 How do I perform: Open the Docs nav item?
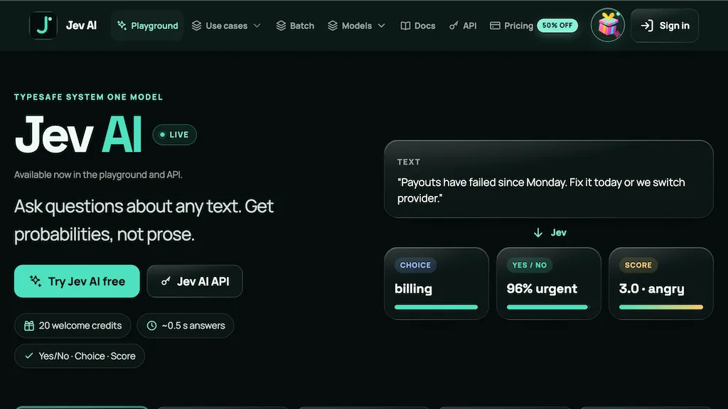coord(418,26)
